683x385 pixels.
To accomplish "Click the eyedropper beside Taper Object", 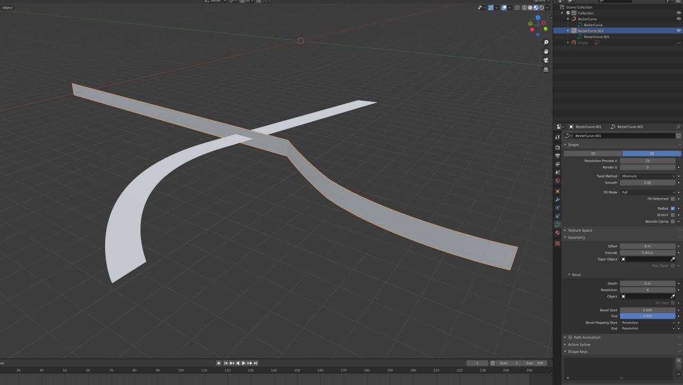I will click(x=673, y=259).
